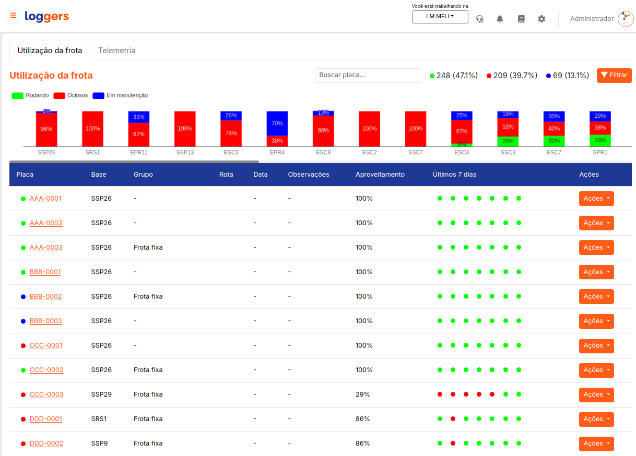Switch to the Telemetria tab
Screen dimensions: 636x456
[116, 51]
